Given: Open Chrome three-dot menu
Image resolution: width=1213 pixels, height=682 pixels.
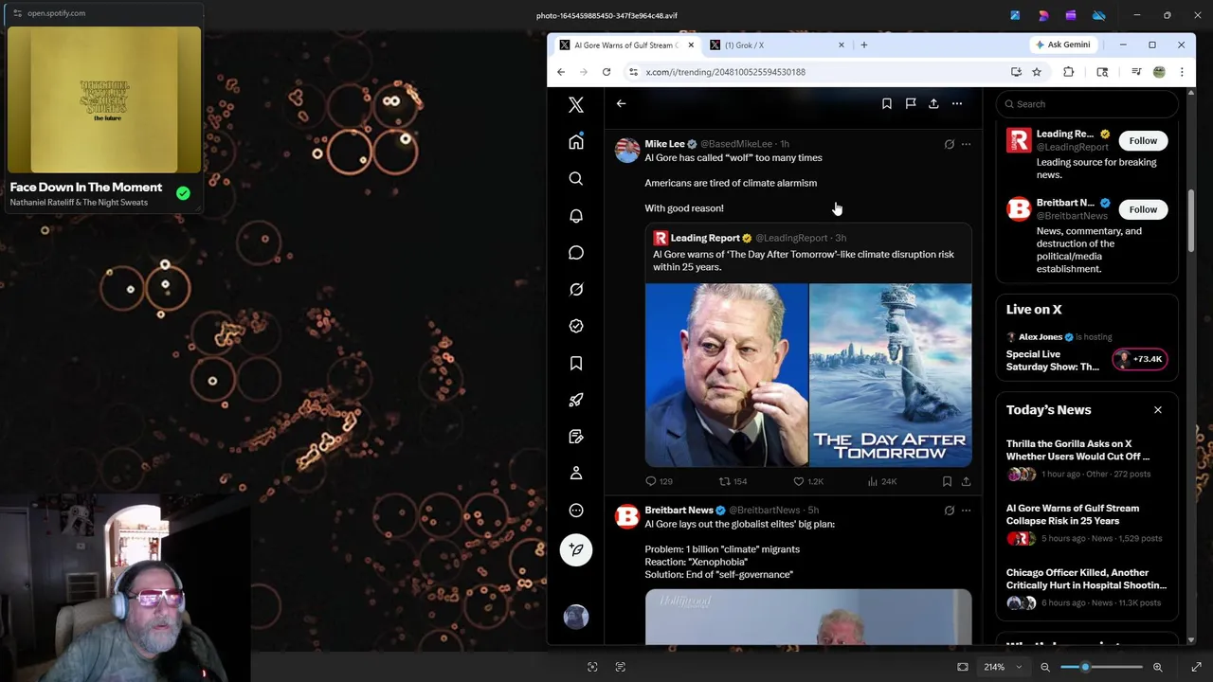Looking at the screenshot, I should click(1182, 72).
